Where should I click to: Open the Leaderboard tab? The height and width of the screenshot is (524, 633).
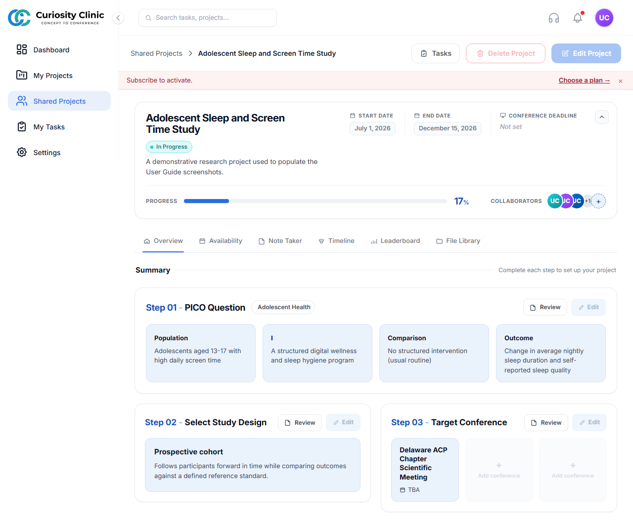[395, 241]
